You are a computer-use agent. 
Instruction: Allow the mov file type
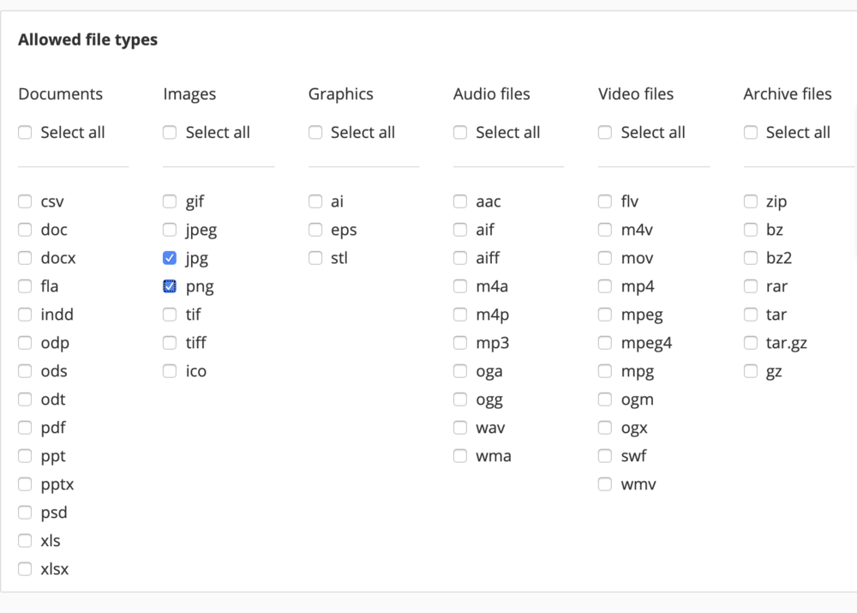click(605, 257)
